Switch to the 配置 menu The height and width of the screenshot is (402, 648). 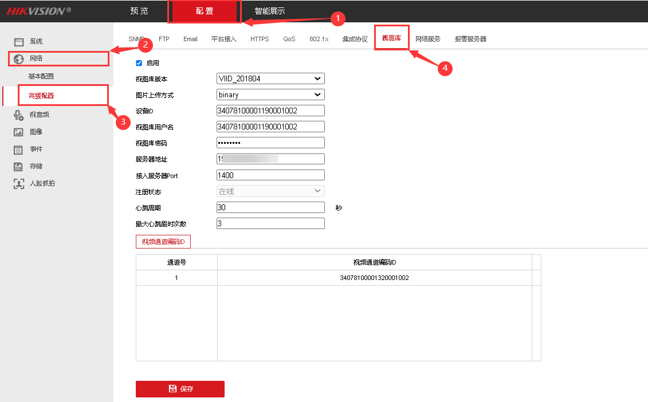click(x=205, y=11)
